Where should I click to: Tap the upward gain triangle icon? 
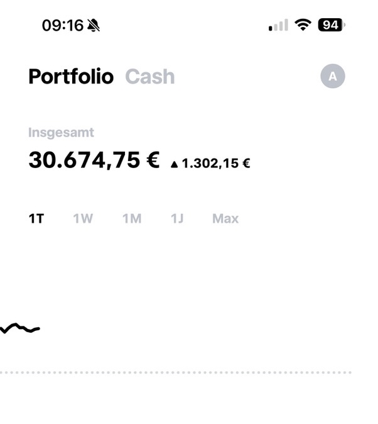(x=175, y=164)
